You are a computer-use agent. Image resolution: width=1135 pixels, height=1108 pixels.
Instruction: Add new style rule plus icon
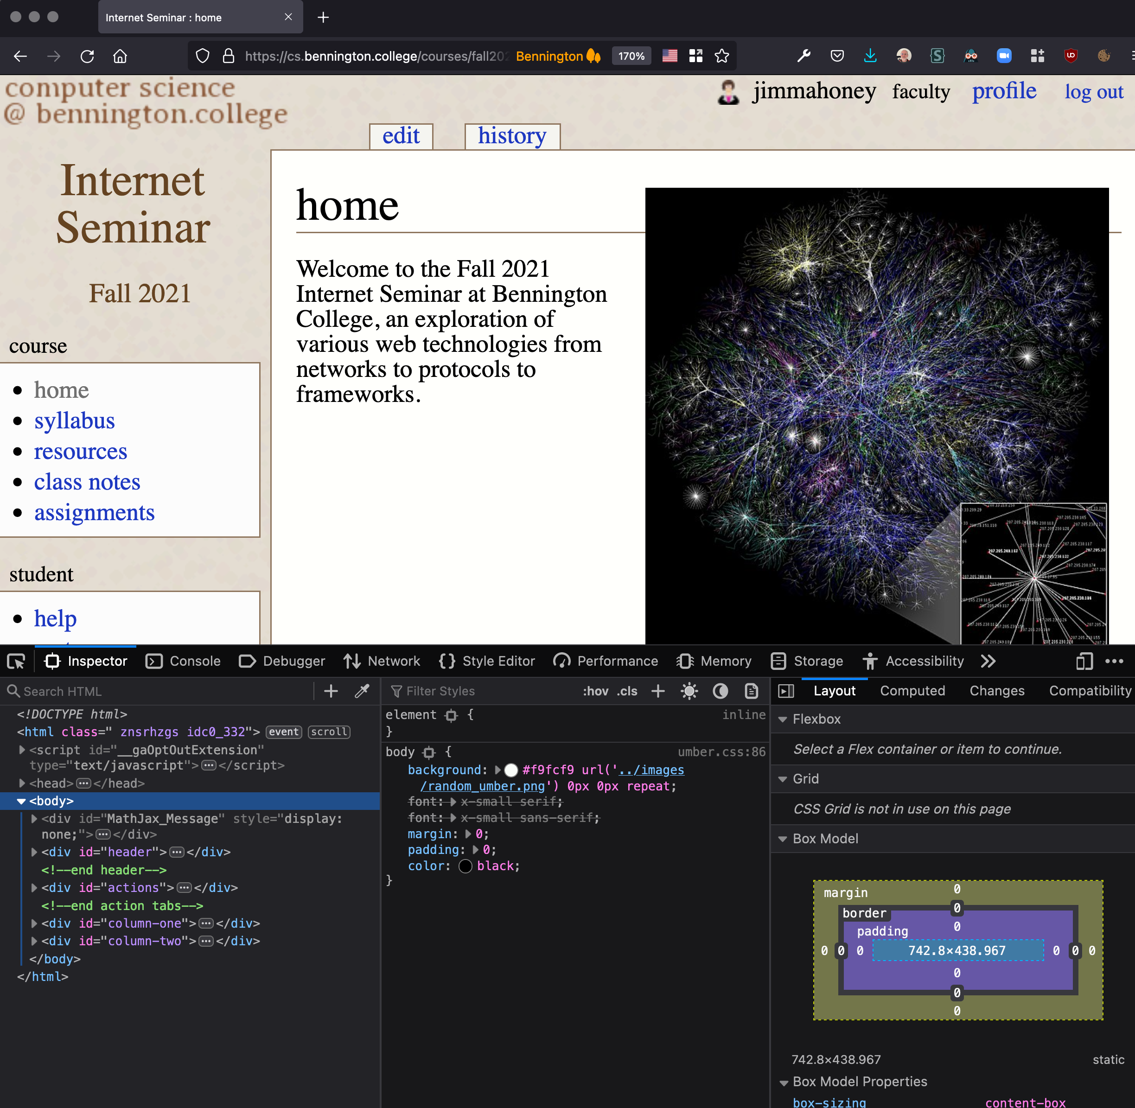click(x=658, y=691)
